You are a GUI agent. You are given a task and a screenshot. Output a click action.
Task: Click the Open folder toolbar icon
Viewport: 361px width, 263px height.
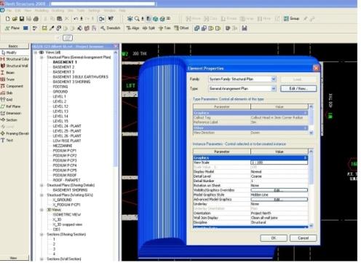pyautogui.click(x=15, y=19)
